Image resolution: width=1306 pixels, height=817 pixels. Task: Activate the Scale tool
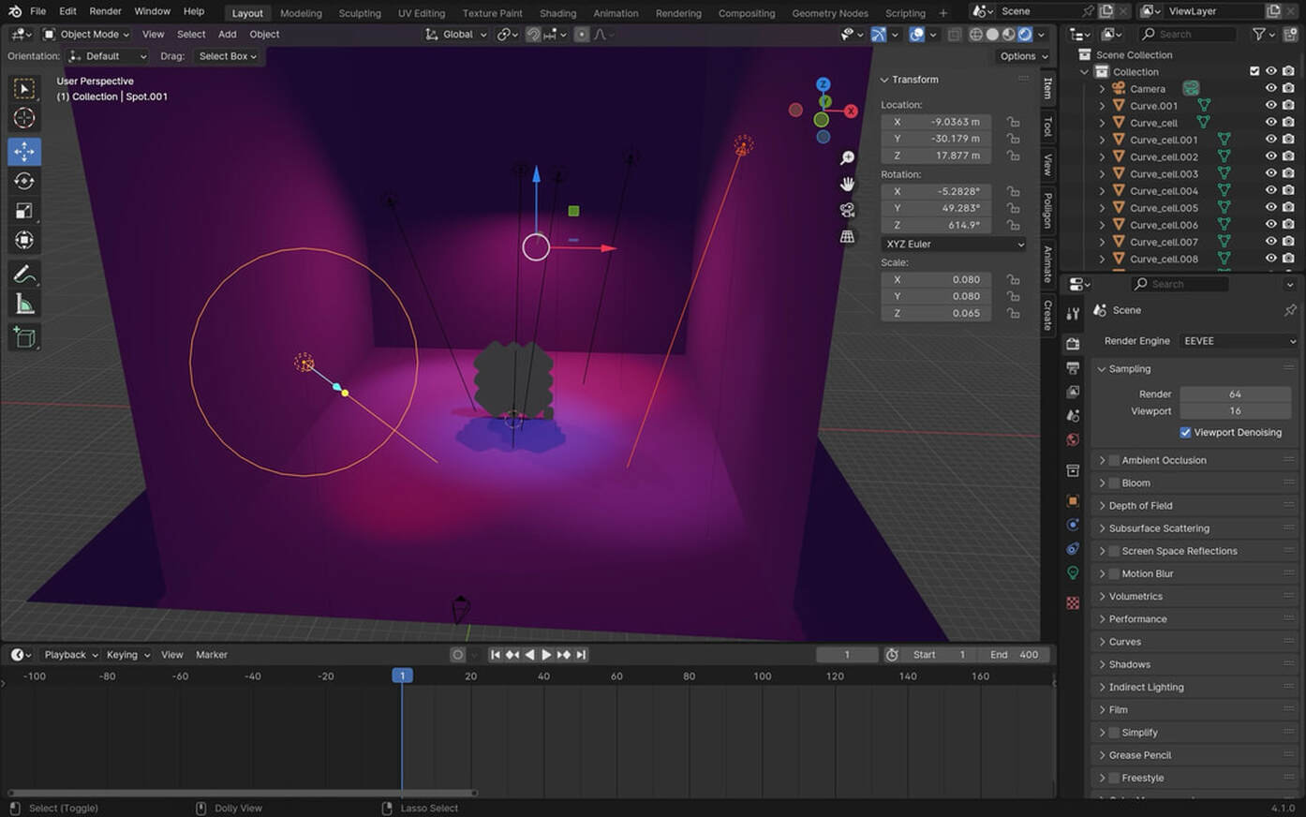click(x=24, y=211)
